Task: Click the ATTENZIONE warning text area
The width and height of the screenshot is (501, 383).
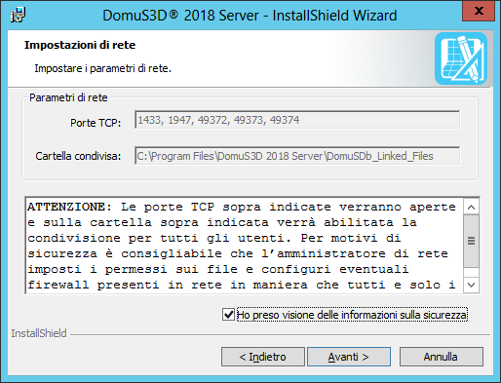Action: coord(245,246)
